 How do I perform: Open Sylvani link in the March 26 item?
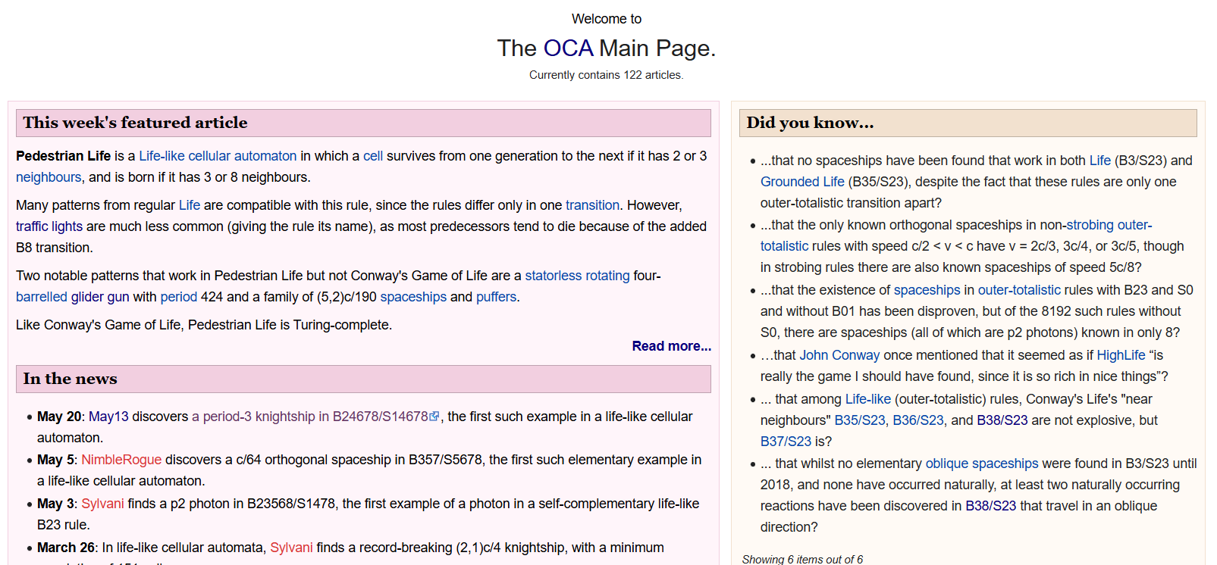291,548
